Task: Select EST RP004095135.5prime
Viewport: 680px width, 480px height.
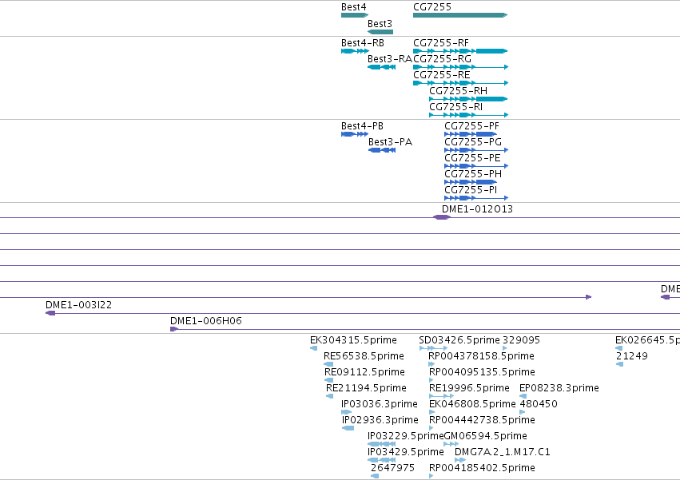Action: [x=431, y=380]
